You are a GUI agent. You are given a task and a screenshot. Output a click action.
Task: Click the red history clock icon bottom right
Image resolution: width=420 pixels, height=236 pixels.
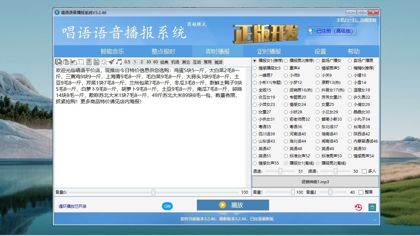click(358, 207)
